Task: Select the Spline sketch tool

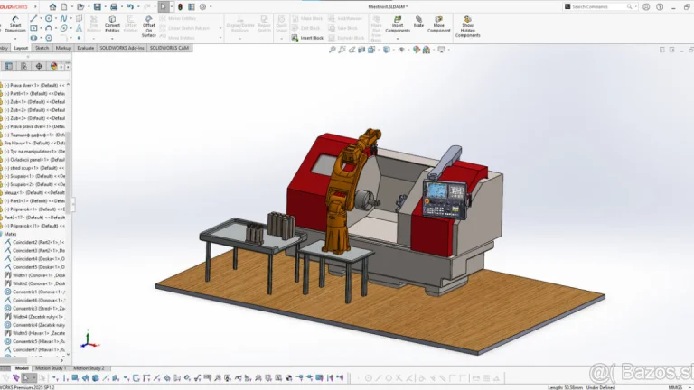Action: pos(64,18)
